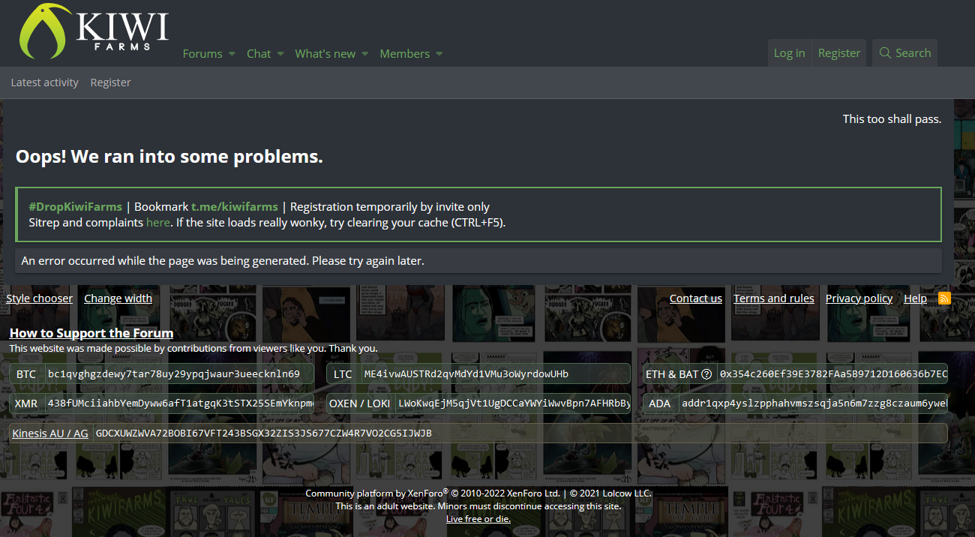Viewport: 975px width, 537px height.
Task: Click the Live free or die link
Action: coord(478,519)
